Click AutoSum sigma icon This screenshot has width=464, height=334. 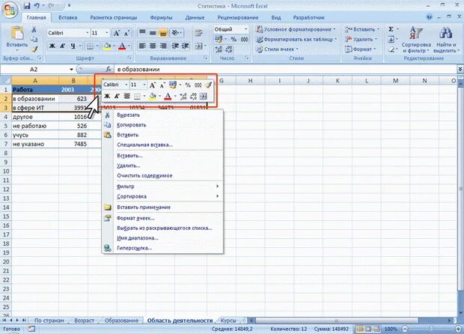(x=391, y=29)
